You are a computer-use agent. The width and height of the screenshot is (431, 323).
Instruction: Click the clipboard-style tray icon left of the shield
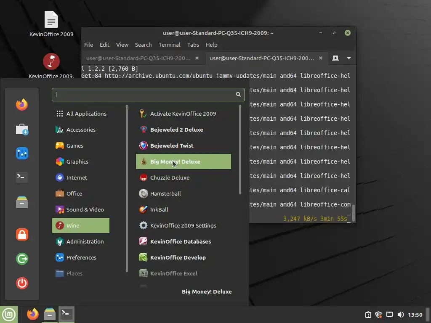click(x=368, y=315)
